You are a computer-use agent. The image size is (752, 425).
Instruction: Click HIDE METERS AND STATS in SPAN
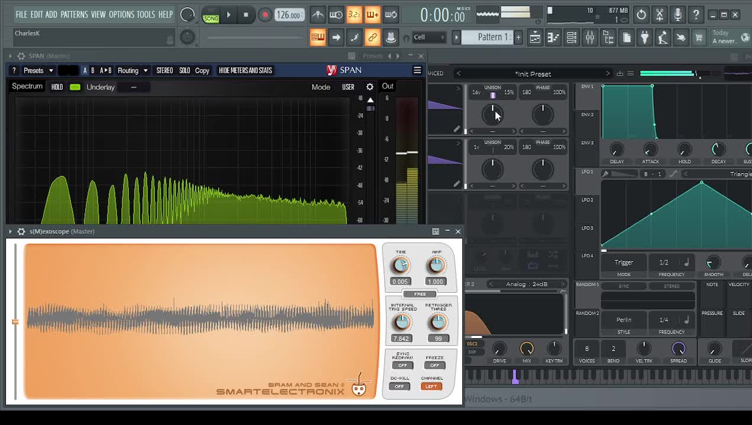pyautogui.click(x=245, y=70)
